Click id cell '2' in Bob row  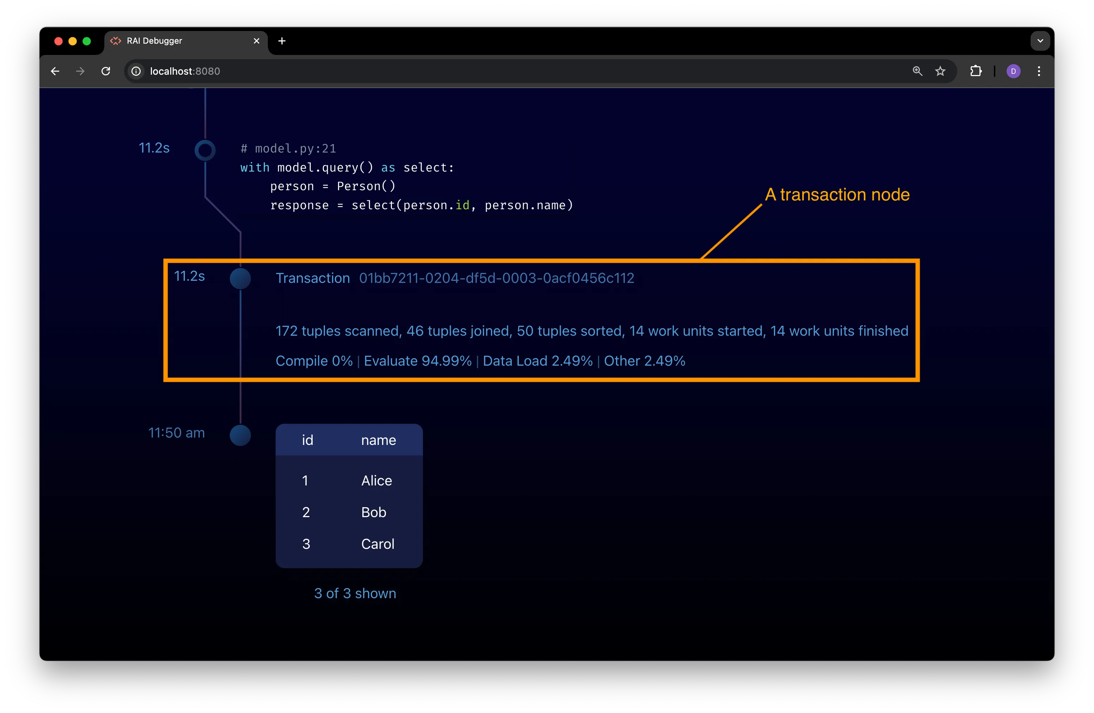click(306, 512)
